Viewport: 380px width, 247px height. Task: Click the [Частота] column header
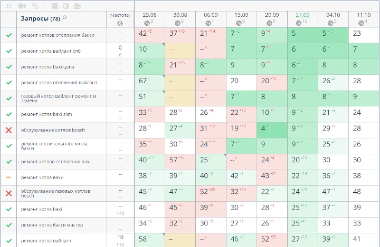120,15
